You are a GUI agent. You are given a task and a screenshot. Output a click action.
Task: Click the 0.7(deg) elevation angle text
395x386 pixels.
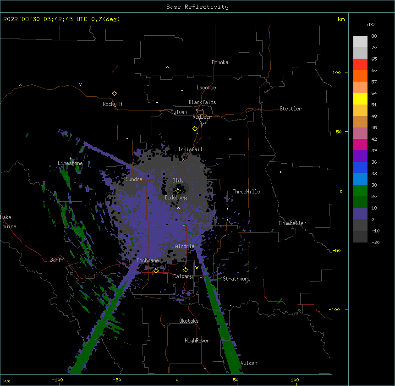click(105, 19)
